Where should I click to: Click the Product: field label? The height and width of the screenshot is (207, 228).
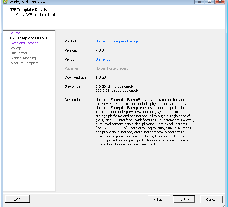click(x=71, y=41)
